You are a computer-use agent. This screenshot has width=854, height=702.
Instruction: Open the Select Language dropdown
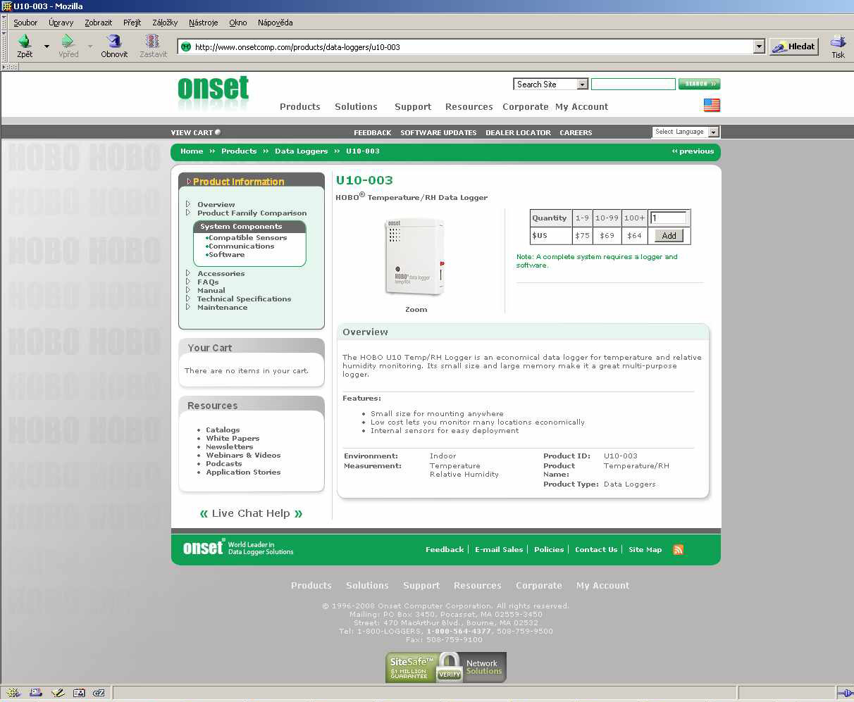(x=713, y=132)
